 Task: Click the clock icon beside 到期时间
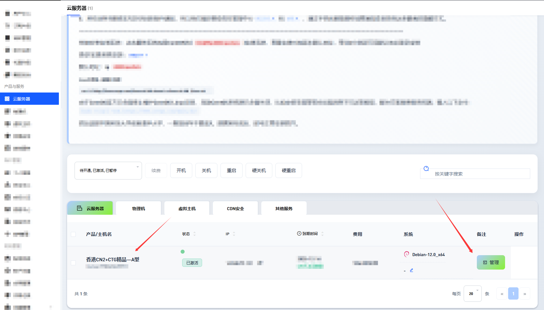pyautogui.click(x=299, y=234)
